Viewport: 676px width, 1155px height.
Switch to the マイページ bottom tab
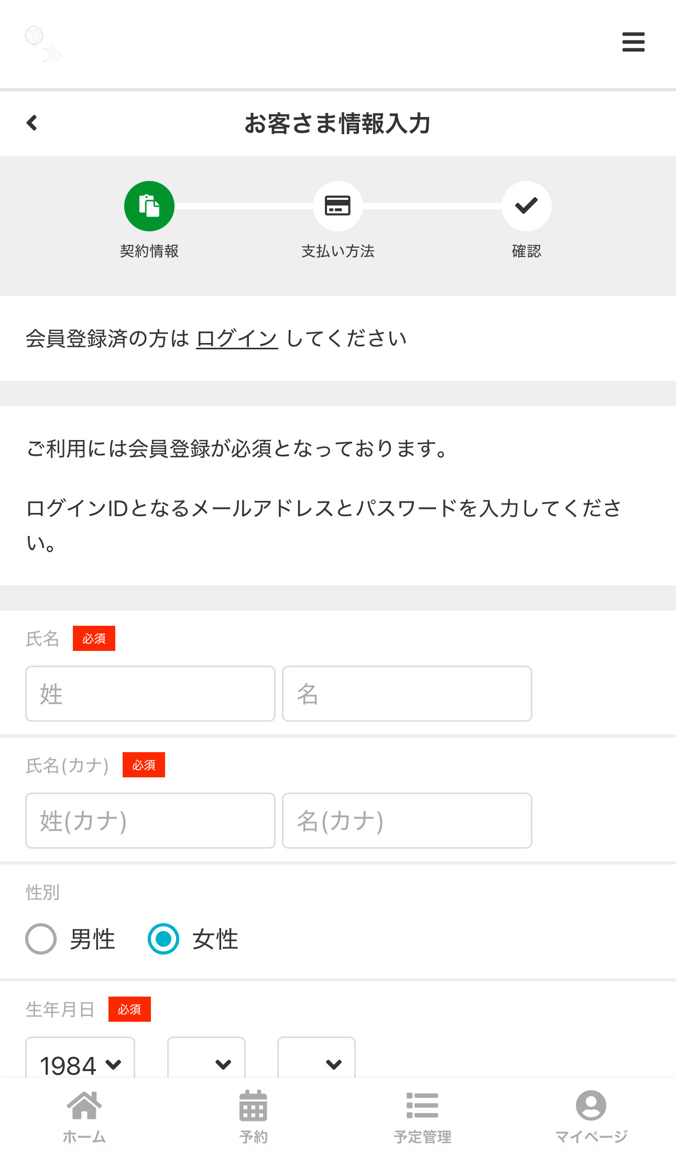[x=592, y=1115]
